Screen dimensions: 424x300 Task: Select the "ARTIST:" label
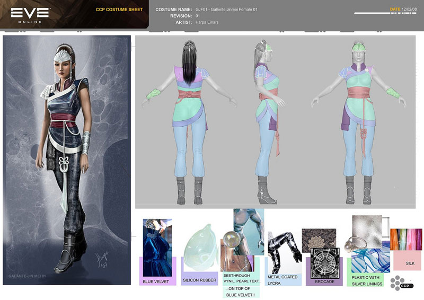click(x=184, y=22)
